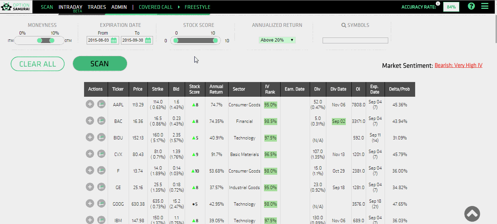This screenshot has height=224, width=497.
Task: Click the Stock Score slider left handle
Action: [176, 40]
